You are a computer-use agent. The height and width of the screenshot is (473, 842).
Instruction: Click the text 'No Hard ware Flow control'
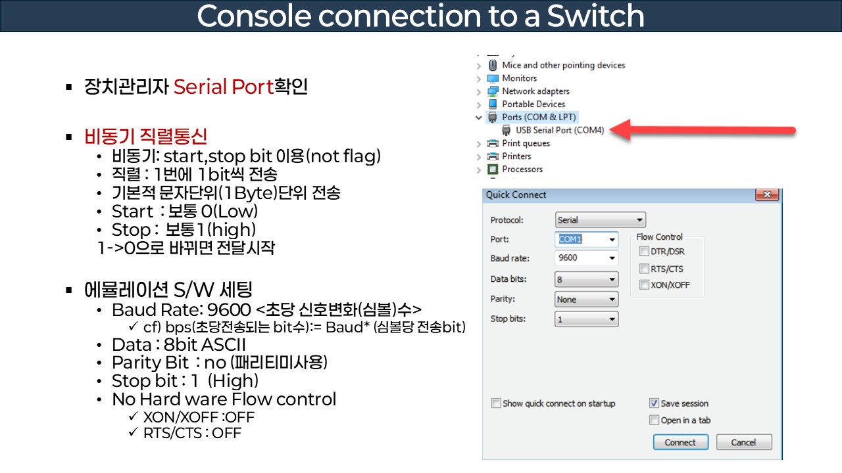coord(224,399)
